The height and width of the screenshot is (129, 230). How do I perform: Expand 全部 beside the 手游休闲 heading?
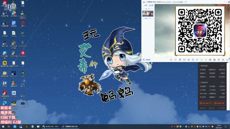click(223, 82)
